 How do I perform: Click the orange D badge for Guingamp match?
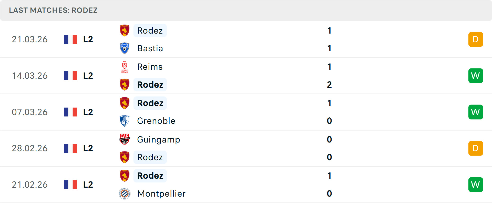point(476,148)
